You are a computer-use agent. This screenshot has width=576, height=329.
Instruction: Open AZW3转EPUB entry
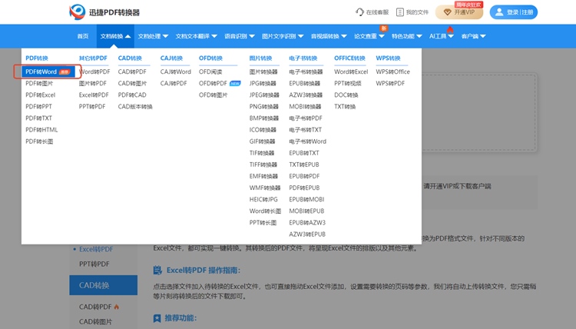[x=307, y=234]
